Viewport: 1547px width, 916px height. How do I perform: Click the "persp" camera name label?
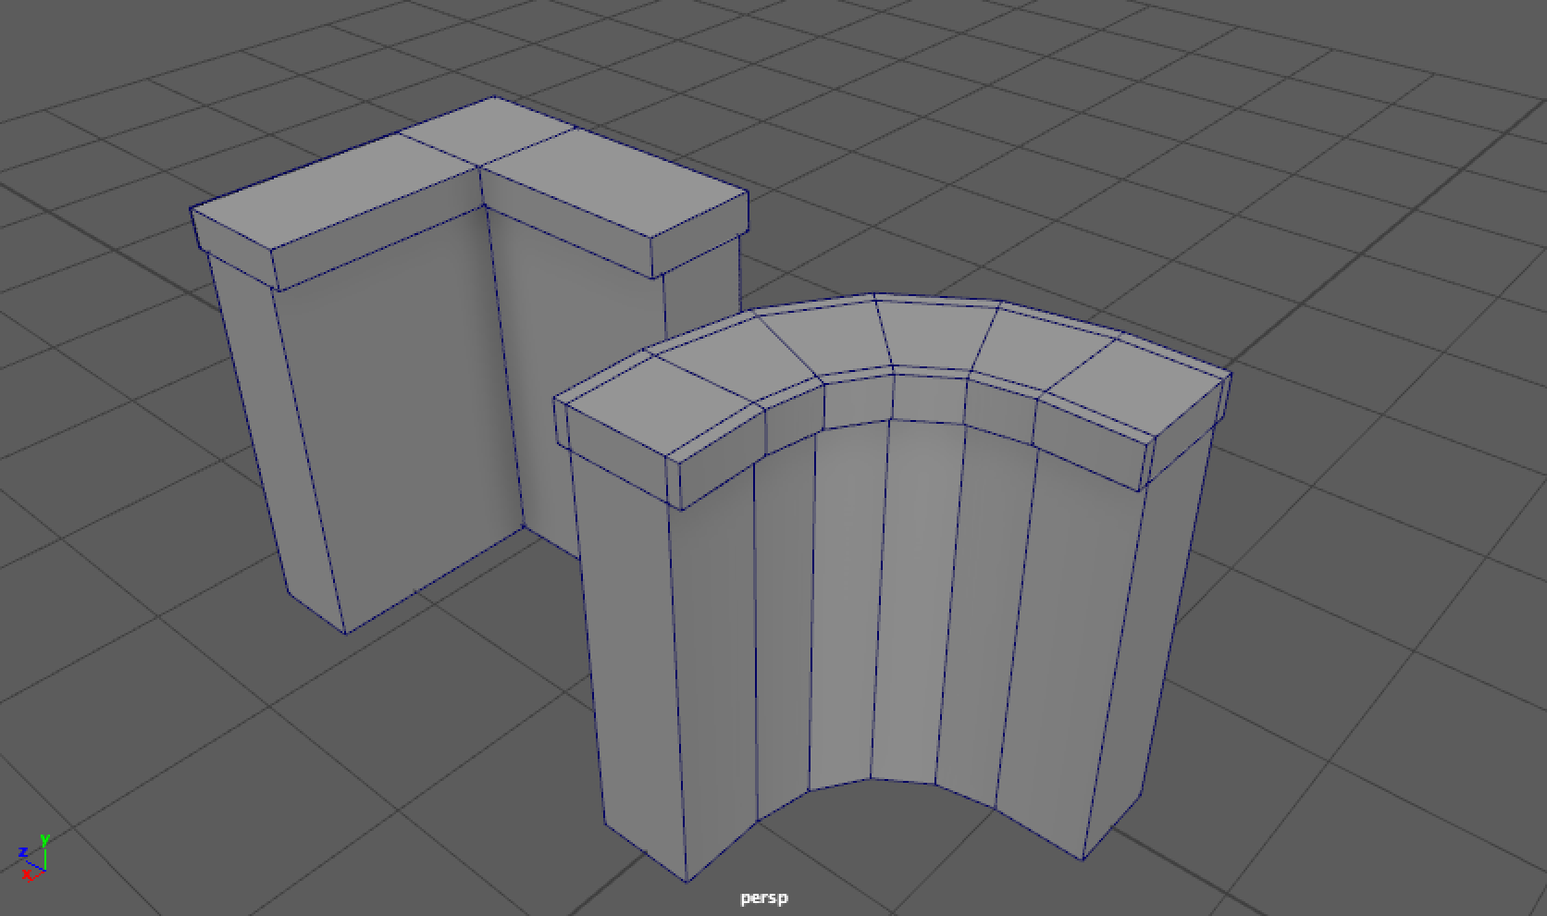point(764,897)
